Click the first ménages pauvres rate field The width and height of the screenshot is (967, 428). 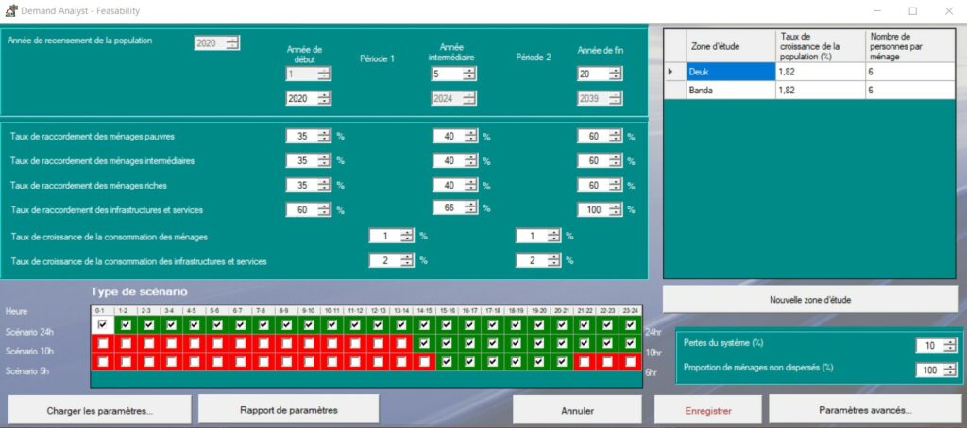click(x=302, y=136)
